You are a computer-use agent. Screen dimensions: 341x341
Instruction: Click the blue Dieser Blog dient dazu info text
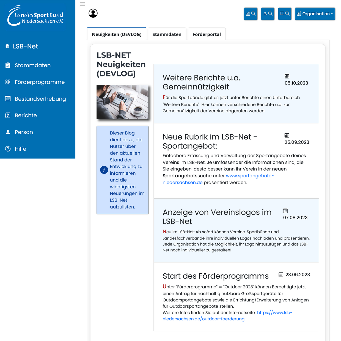click(127, 170)
